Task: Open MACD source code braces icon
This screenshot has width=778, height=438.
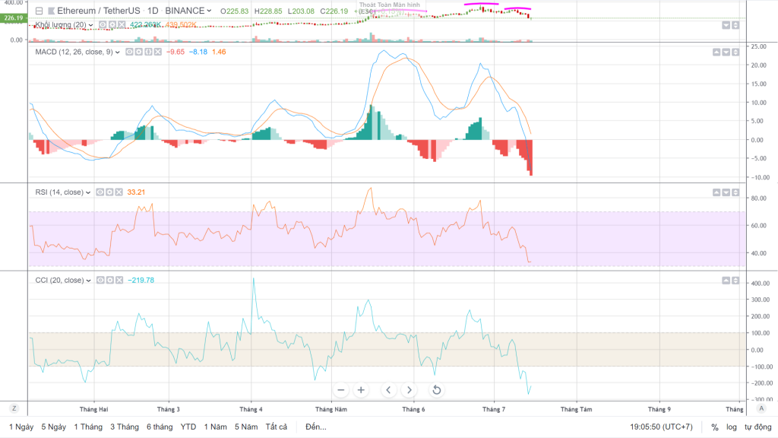Action: (x=148, y=52)
